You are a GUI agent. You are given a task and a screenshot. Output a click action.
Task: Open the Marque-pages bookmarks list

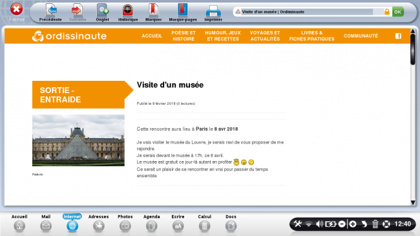tap(183, 12)
